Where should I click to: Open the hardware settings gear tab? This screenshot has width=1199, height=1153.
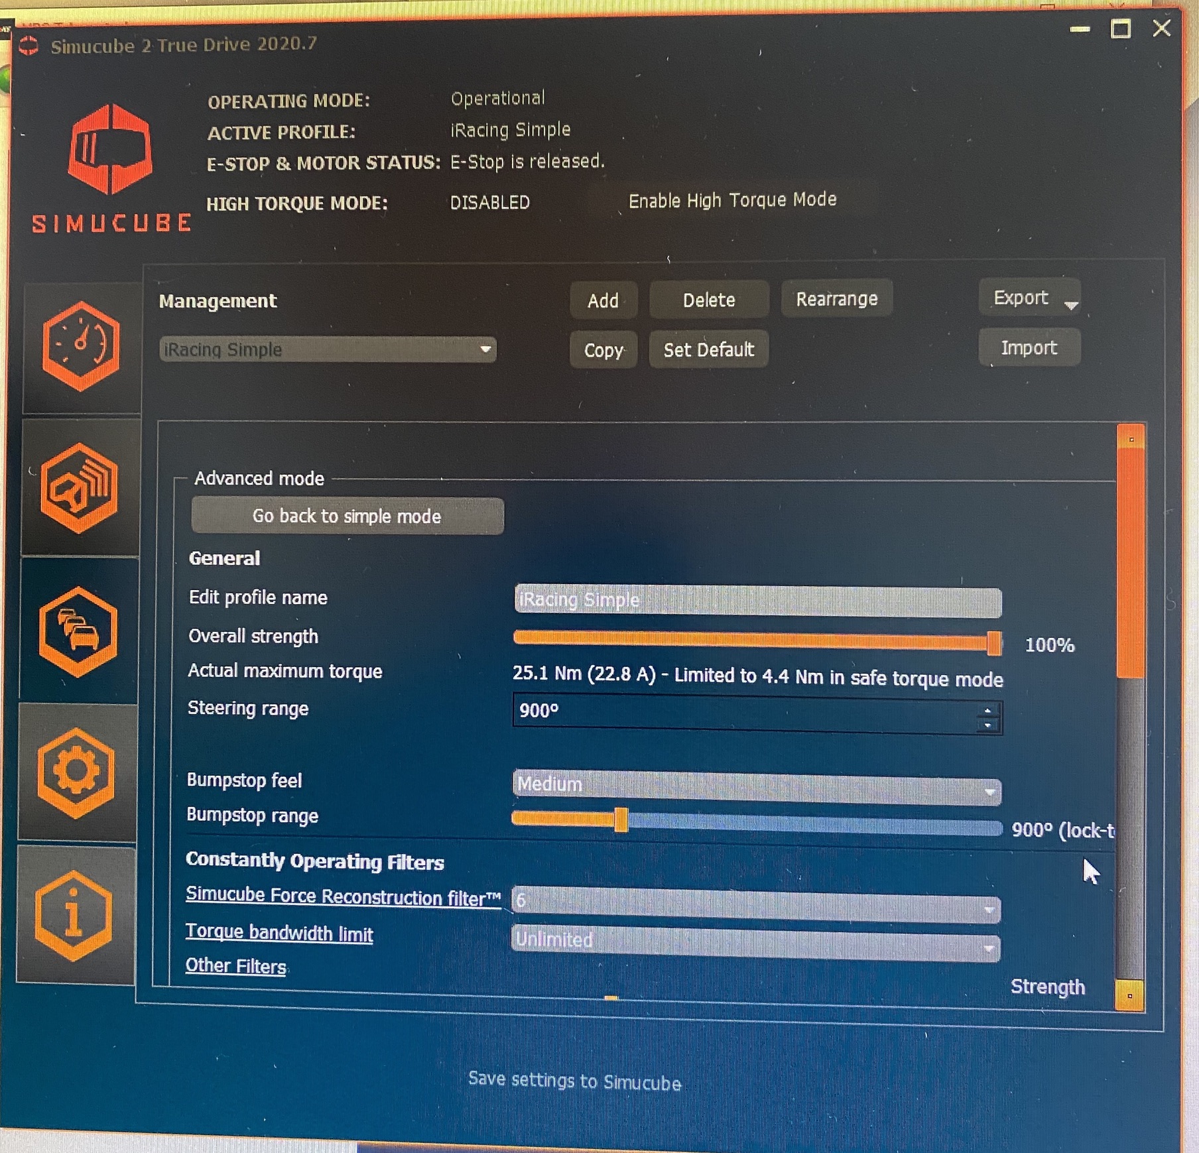click(x=76, y=773)
